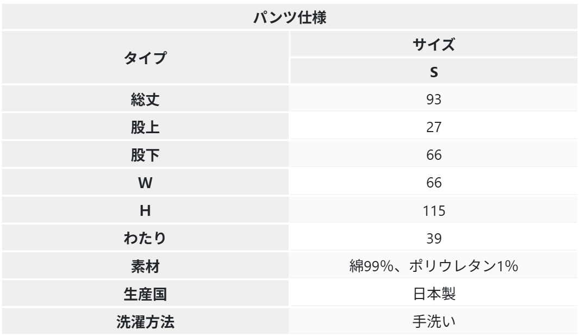Select the S size header cell

[433, 72]
